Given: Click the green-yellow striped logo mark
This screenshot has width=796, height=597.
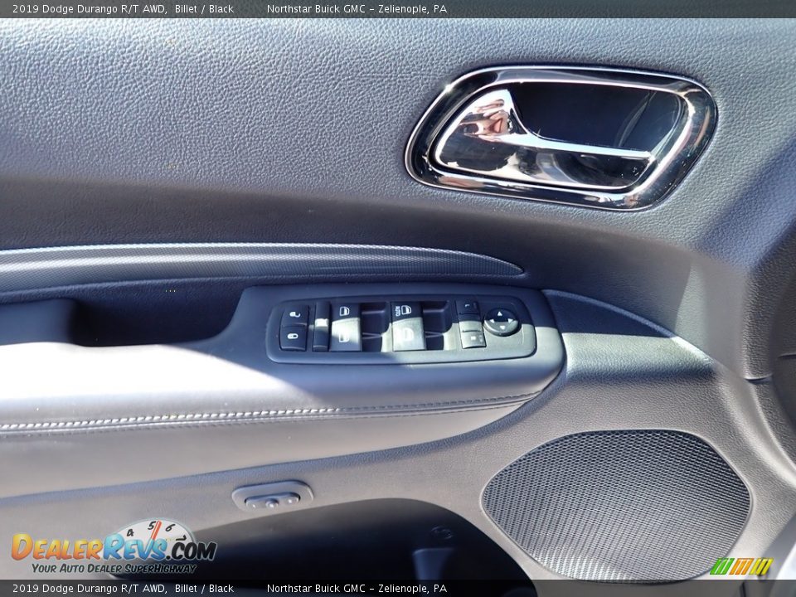Looking at the screenshot, I should click(741, 566).
